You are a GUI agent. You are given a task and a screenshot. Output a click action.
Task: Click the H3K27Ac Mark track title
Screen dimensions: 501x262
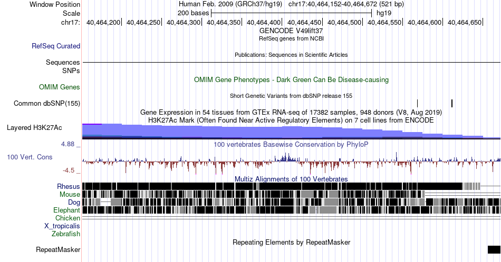[291, 120]
